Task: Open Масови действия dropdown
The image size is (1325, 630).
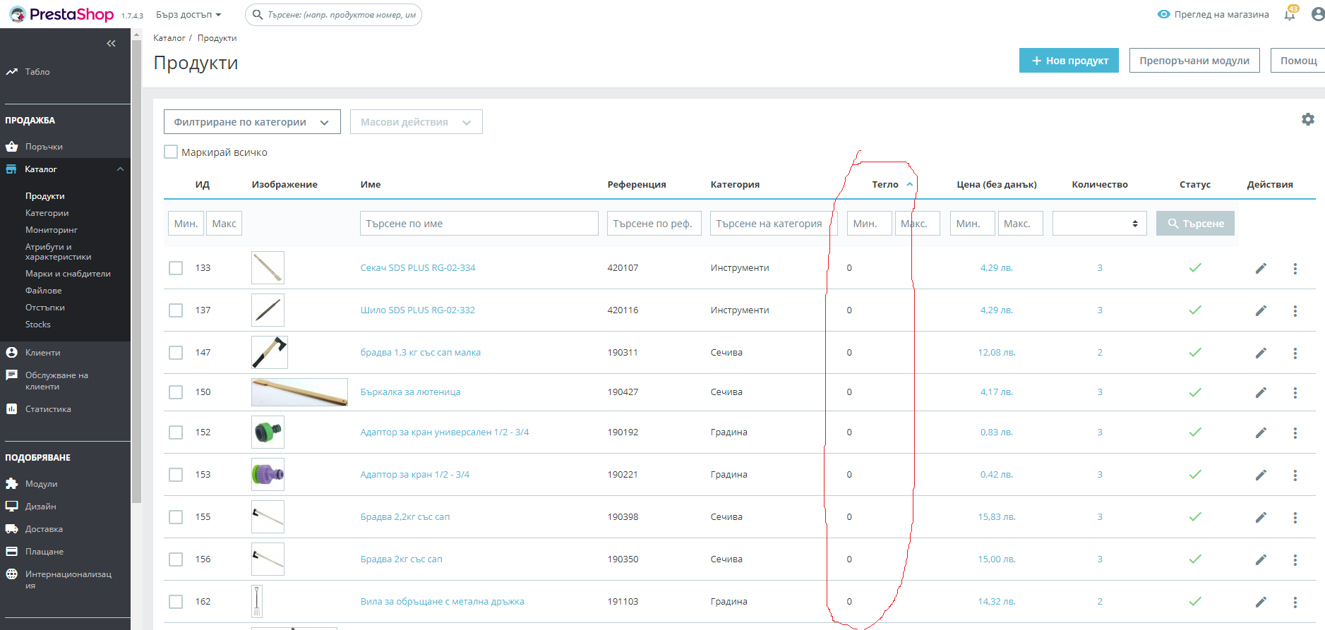Action: point(416,122)
